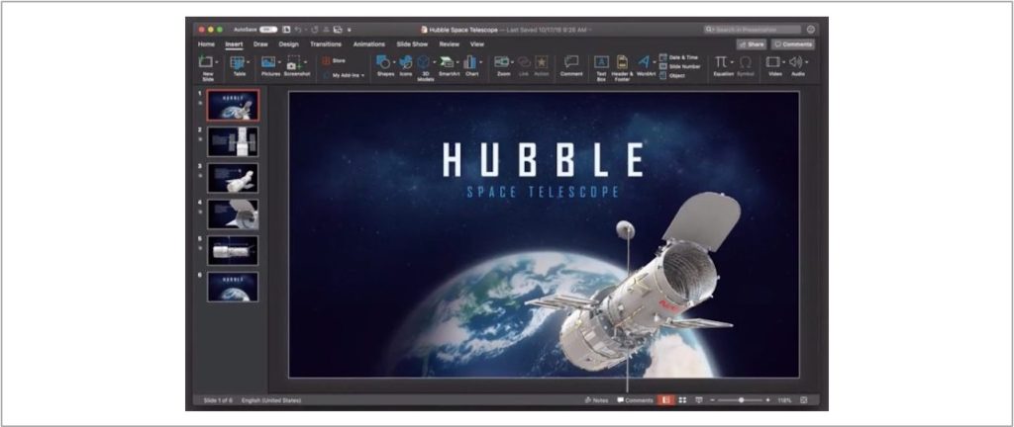This screenshot has width=1014, height=427.
Task: Click the Share button
Action: [x=751, y=44]
